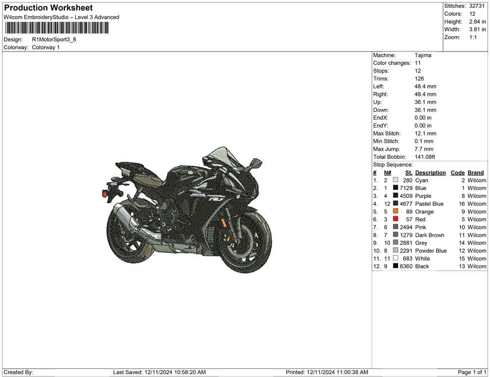
Task: Click the Brand column header
Action: tap(475, 172)
